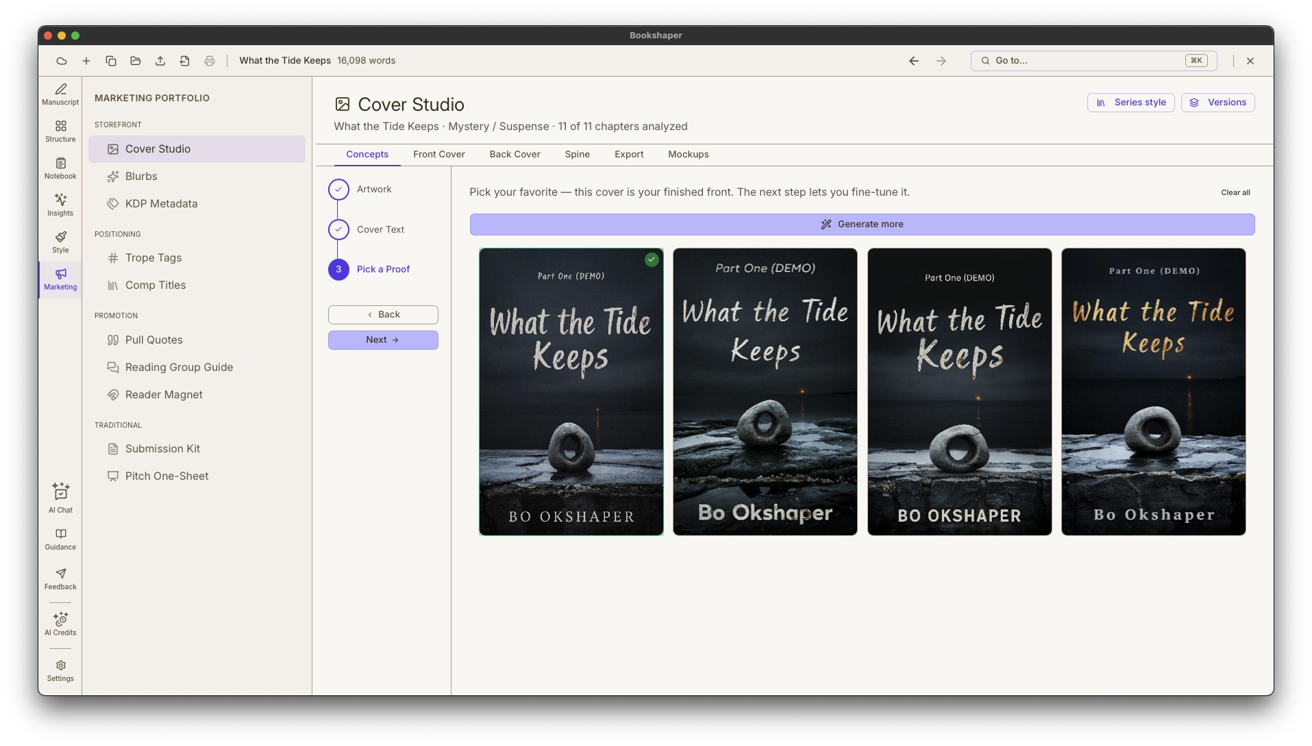Click the green selected checkmark on first cover
The width and height of the screenshot is (1312, 746).
tap(652, 260)
